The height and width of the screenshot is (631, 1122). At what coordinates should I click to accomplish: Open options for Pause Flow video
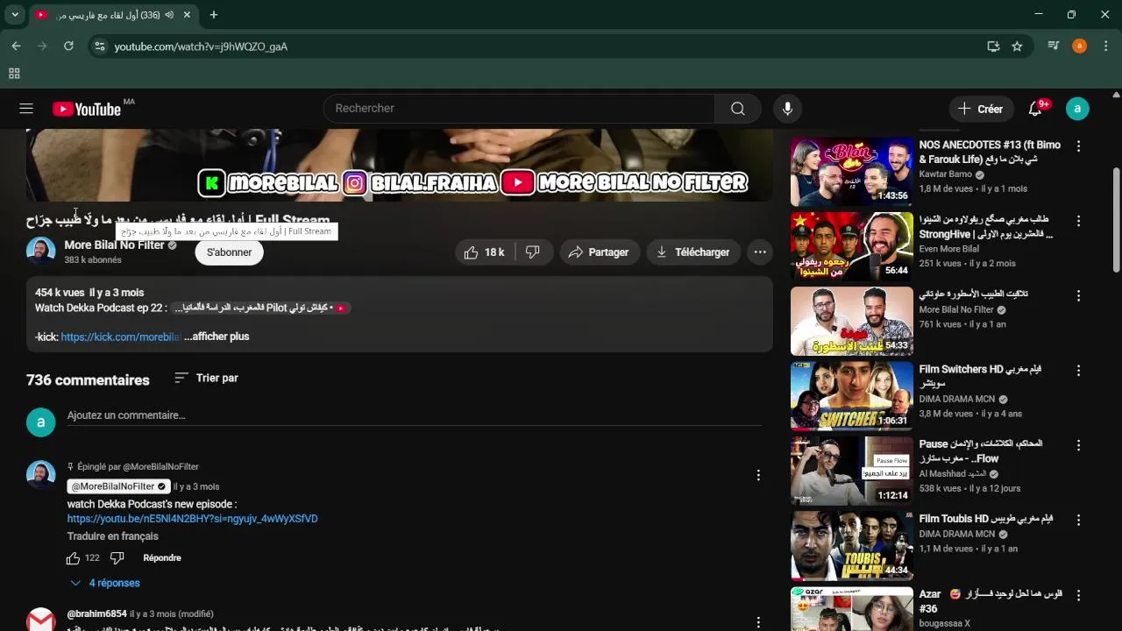pos(1079,445)
